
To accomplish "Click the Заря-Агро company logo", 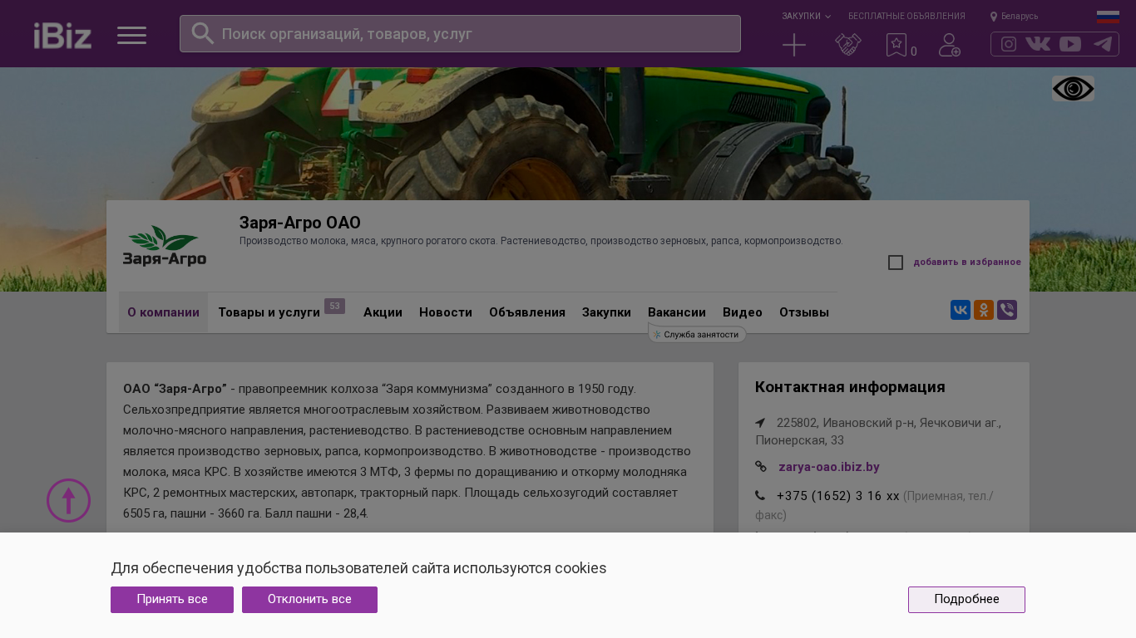I will coord(165,246).
